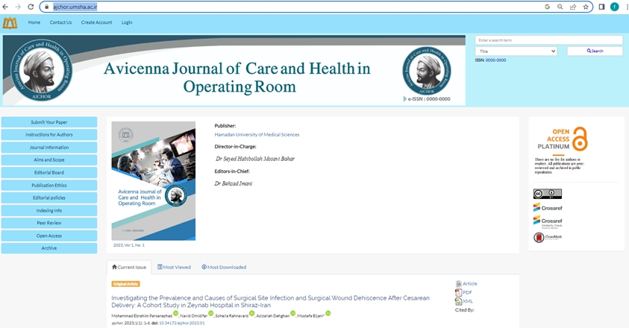Click Dr Behzad Imani name
The image size is (629, 328).
234,183
